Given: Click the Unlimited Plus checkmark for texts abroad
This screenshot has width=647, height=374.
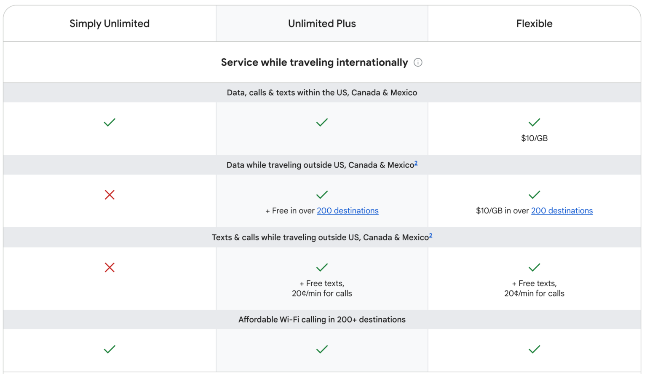Looking at the screenshot, I should (x=321, y=267).
